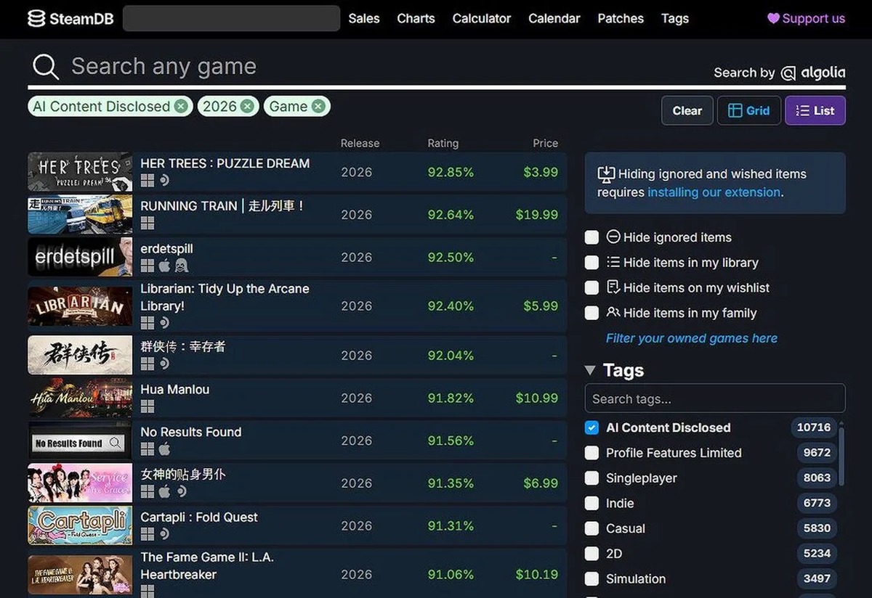Click the Windows icon under 女神的贴身男仆
The width and height of the screenshot is (872, 598).
[148, 491]
